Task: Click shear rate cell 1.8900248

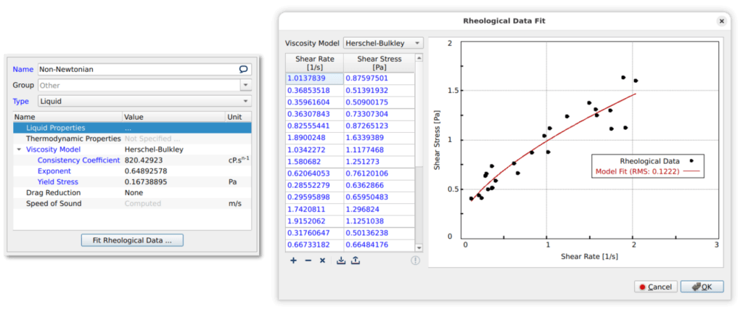Action: click(x=315, y=138)
